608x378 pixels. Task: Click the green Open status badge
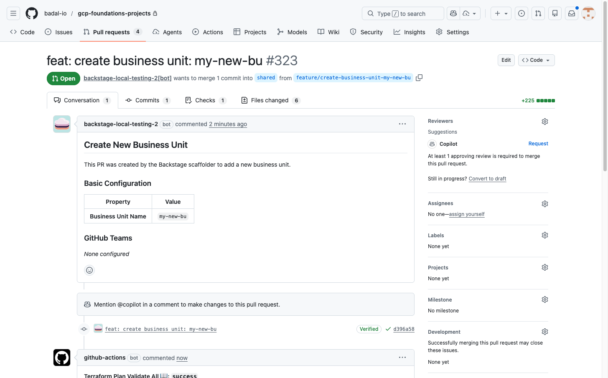point(64,79)
